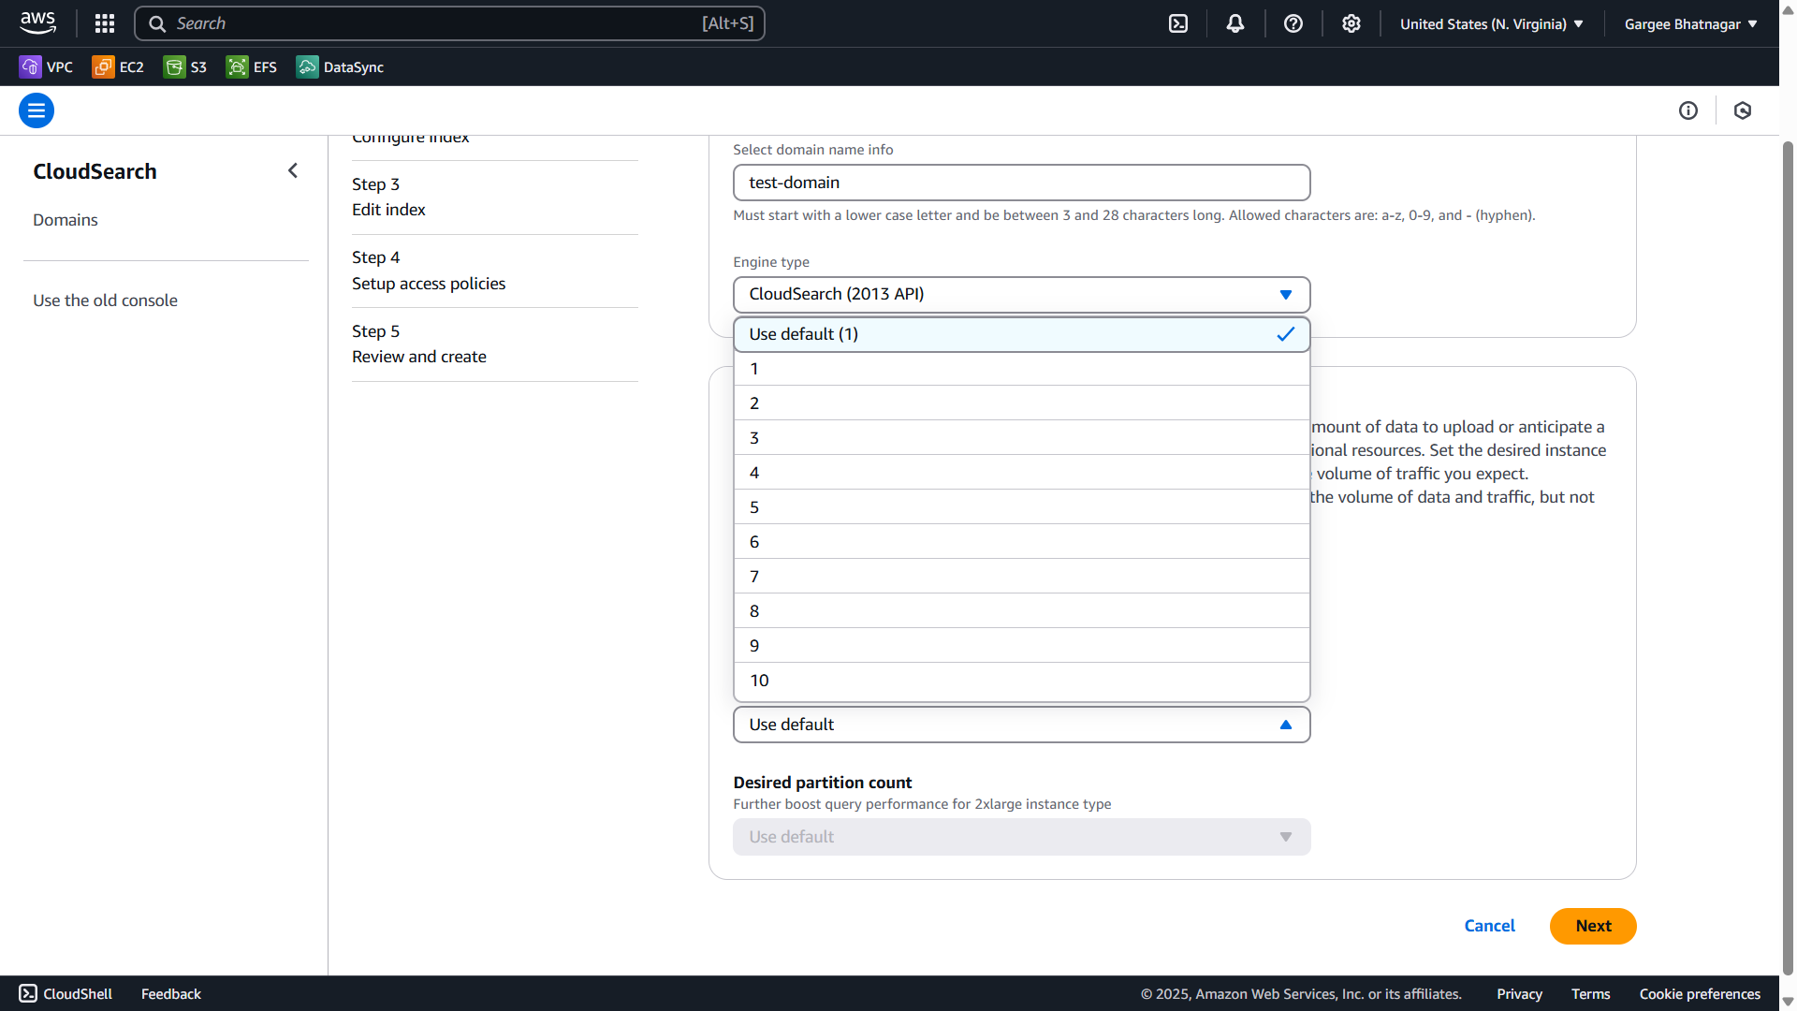Toggle the blue hamburger navigation button
1797x1011 pixels.
point(37,110)
